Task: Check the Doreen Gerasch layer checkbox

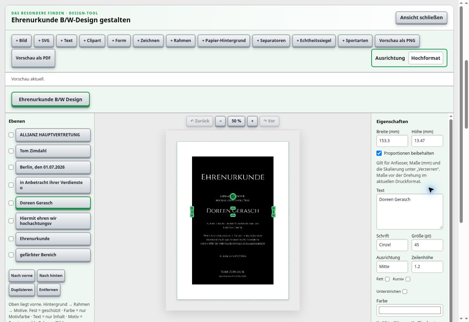Action: click(11, 203)
